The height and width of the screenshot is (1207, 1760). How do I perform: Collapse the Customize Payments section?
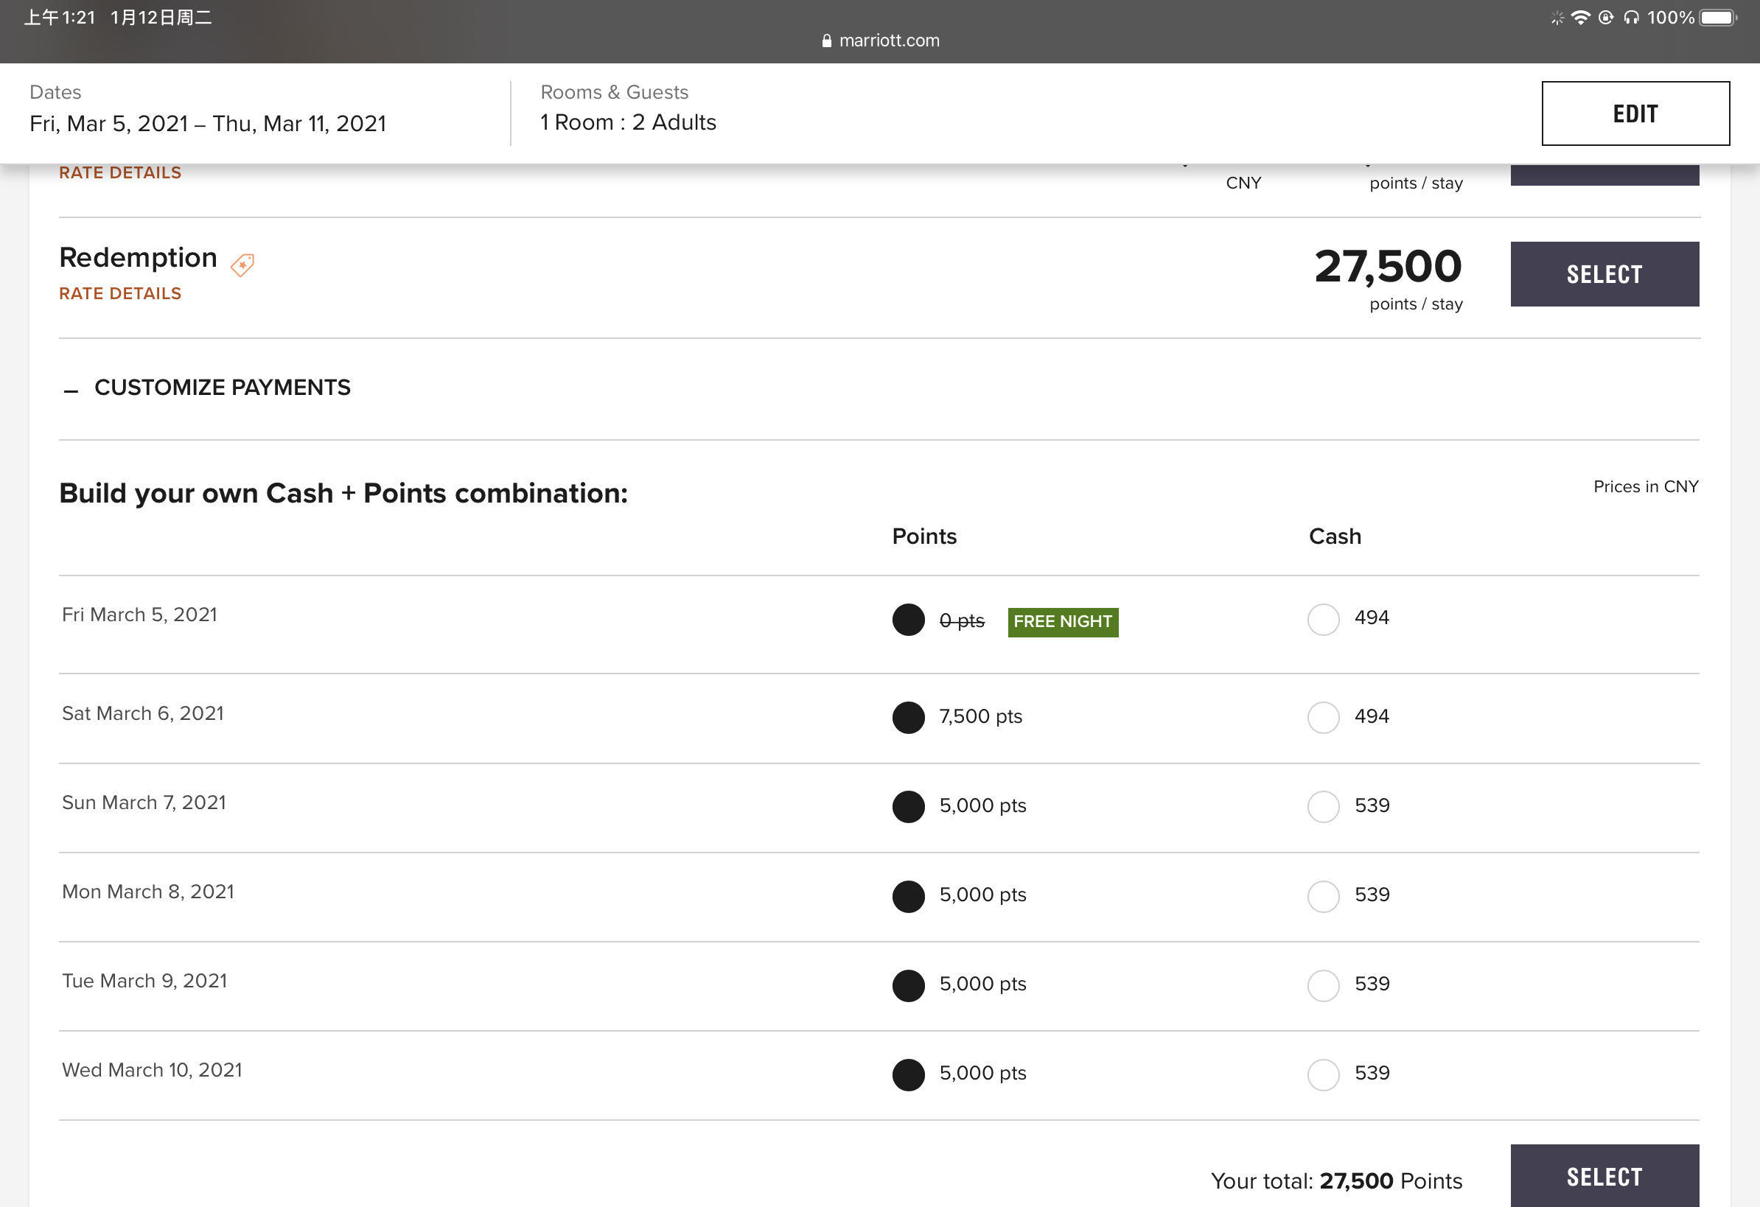(207, 388)
